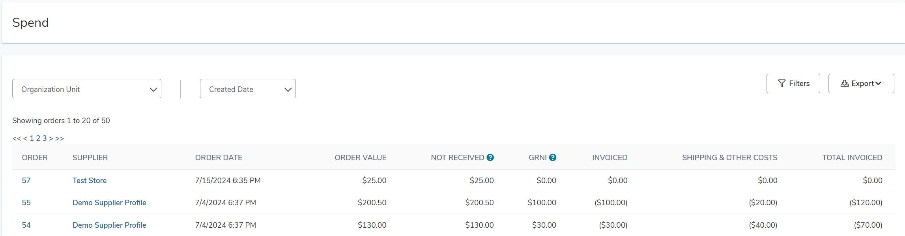Open the Organization Unit dropdown

(87, 89)
